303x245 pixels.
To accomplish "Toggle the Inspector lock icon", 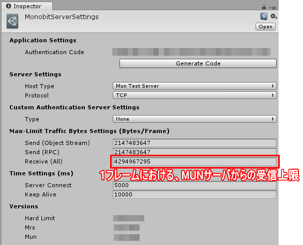I will pyautogui.click(x=264, y=7).
